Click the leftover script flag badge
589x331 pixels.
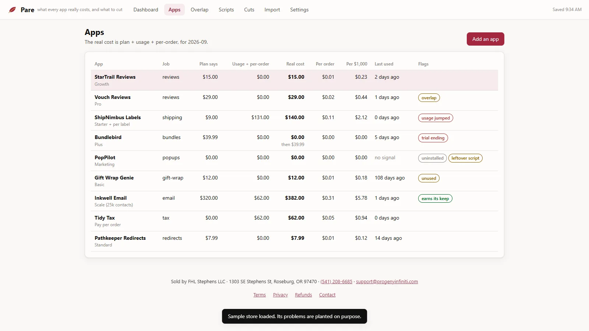click(x=465, y=158)
